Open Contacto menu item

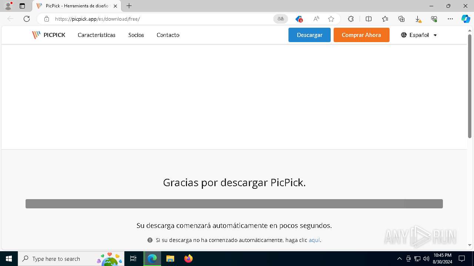pyautogui.click(x=168, y=35)
